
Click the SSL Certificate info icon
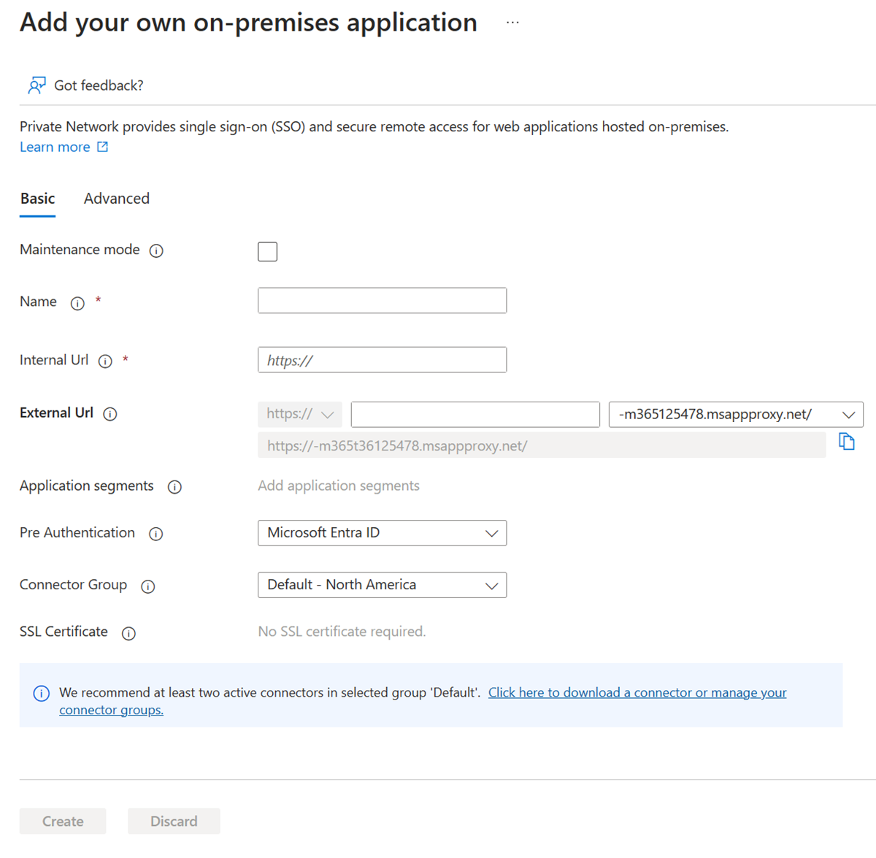[128, 634]
